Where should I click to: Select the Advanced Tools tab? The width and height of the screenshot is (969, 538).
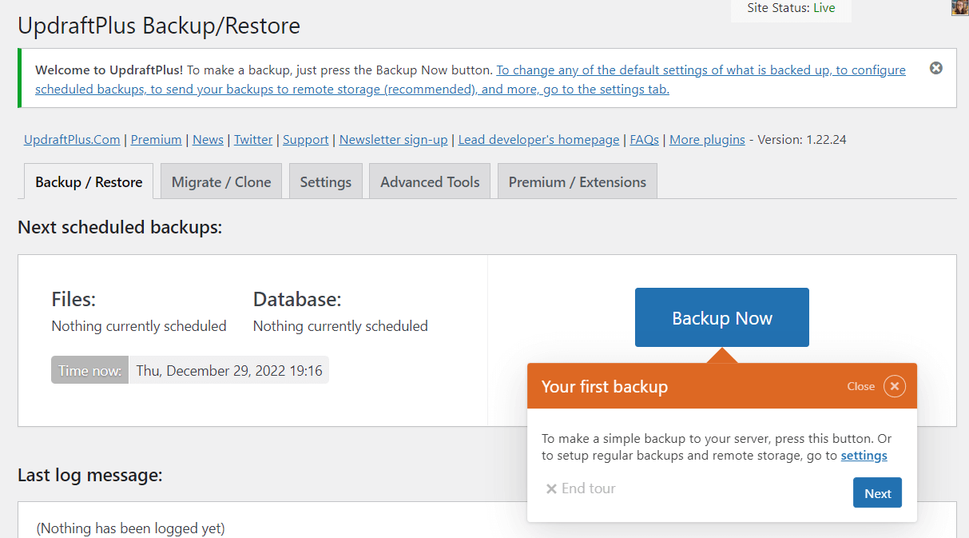[429, 181]
